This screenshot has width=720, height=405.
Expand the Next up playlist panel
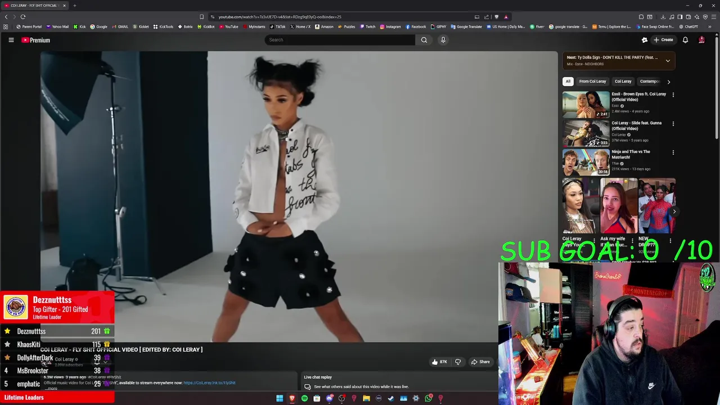pos(668,61)
